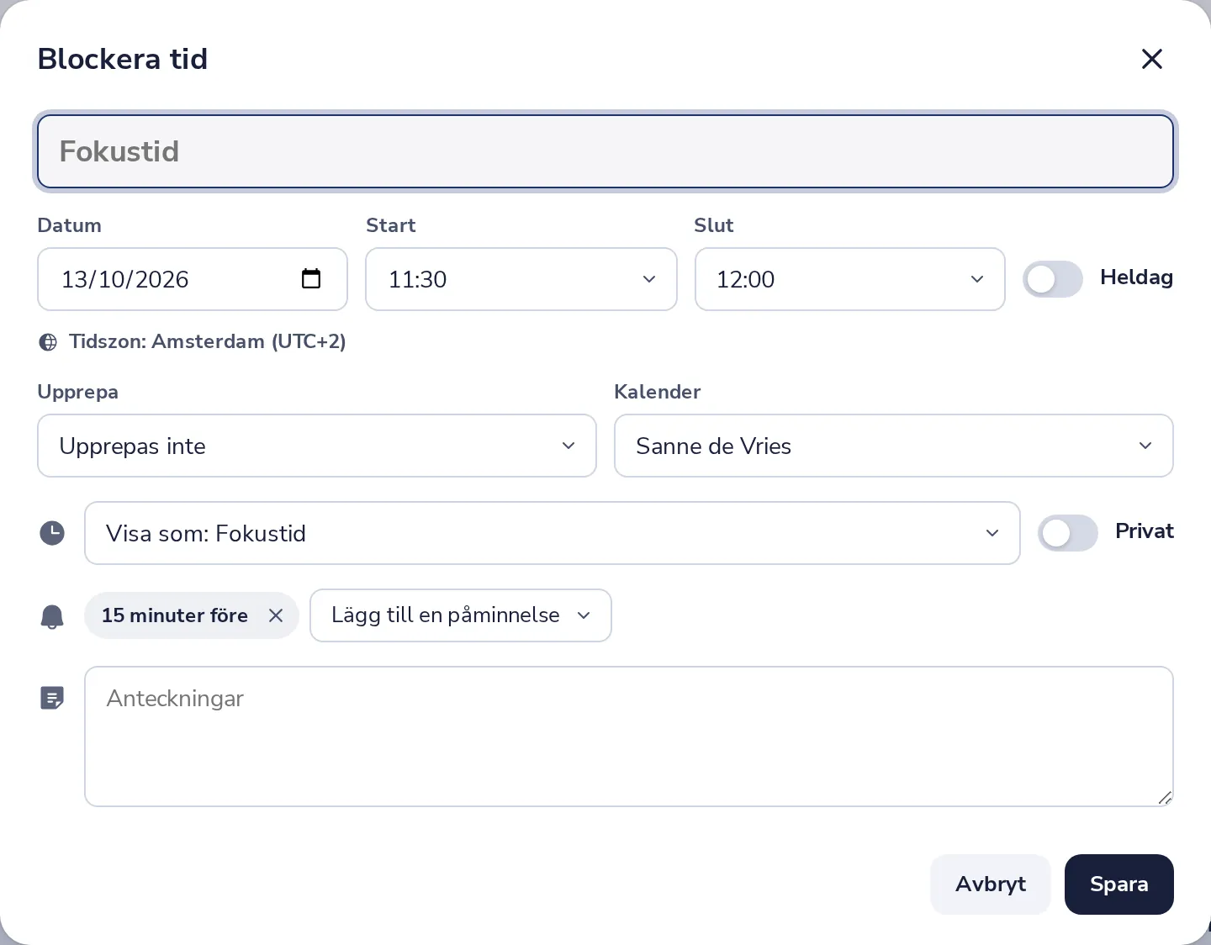Image resolution: width=1211 pixels, height=945 pixels.
Task: Click into the Anteckningar text area
Action: point(629,736)
